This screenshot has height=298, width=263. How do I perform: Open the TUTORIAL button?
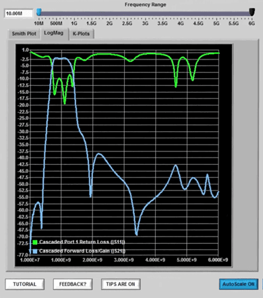pos(25,284)
